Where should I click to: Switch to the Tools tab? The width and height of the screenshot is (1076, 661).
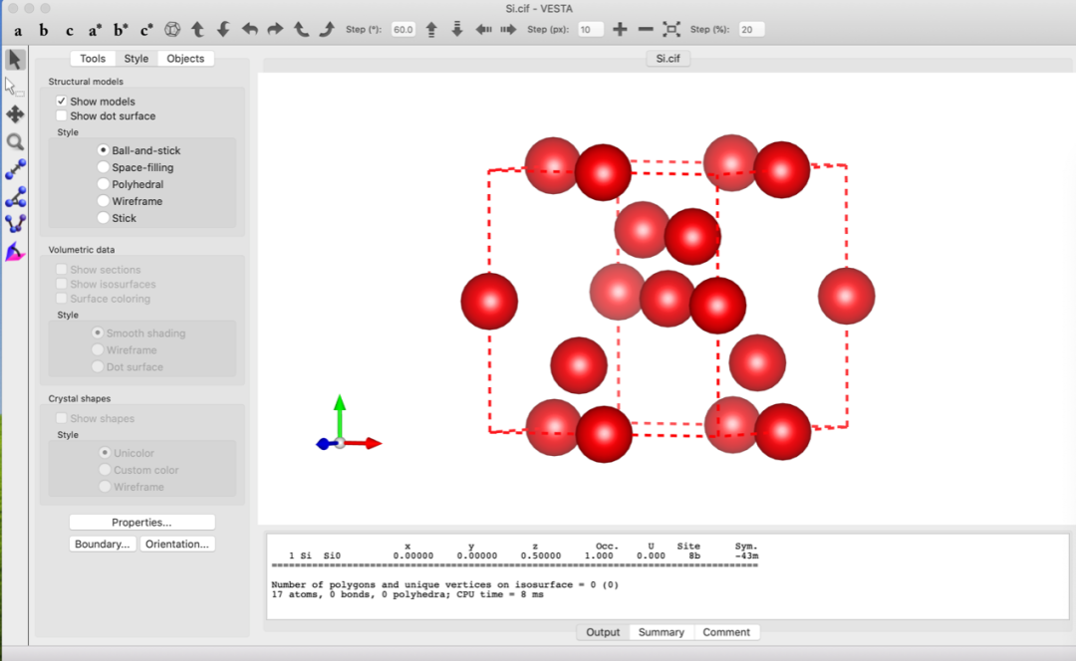93,59
